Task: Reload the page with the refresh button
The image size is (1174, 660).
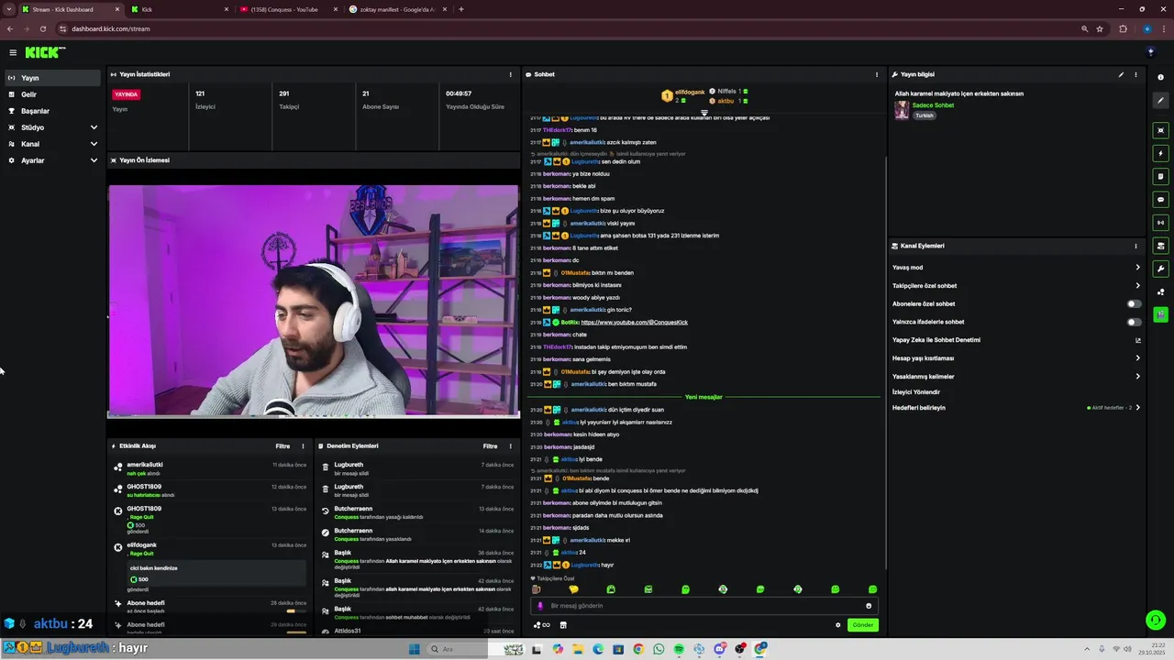Action: (43, 28)
